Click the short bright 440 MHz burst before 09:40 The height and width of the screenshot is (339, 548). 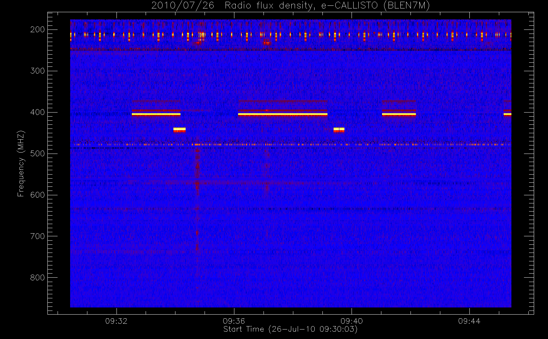[339, 129]
